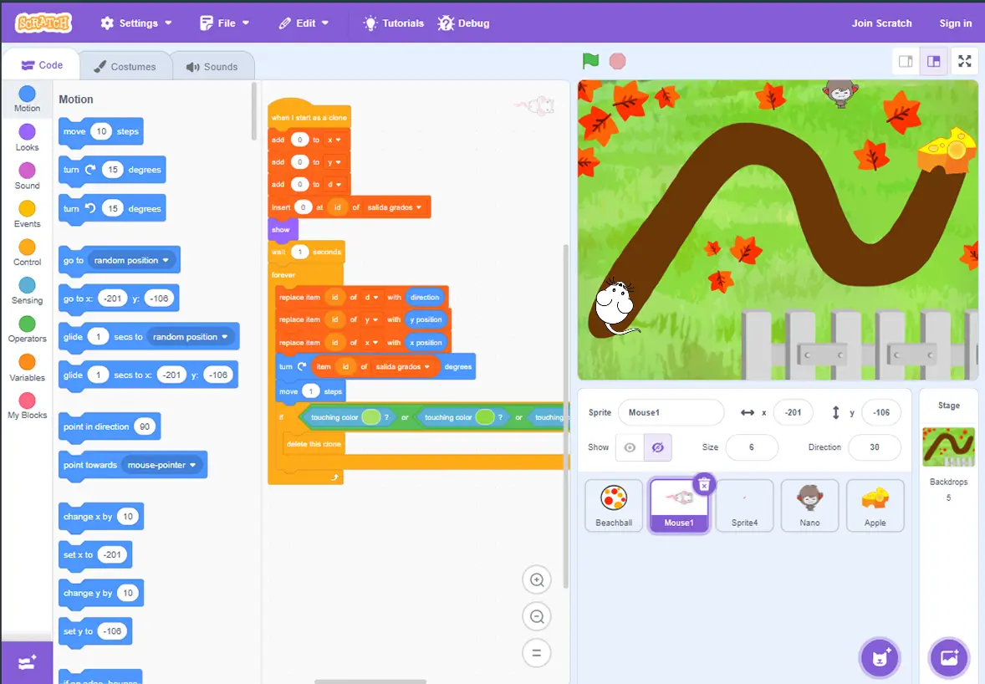Open the Choose a Backdrop button
Image resolution: width=985 pixels, height=684 pixels.
(948, 657)
